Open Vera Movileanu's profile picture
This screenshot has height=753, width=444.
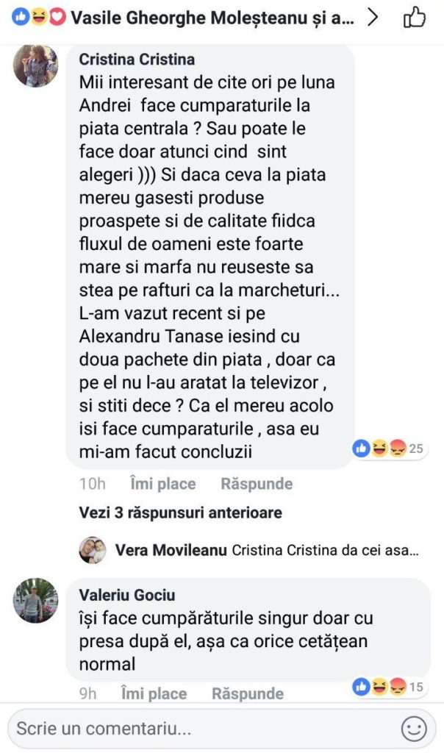93,549
